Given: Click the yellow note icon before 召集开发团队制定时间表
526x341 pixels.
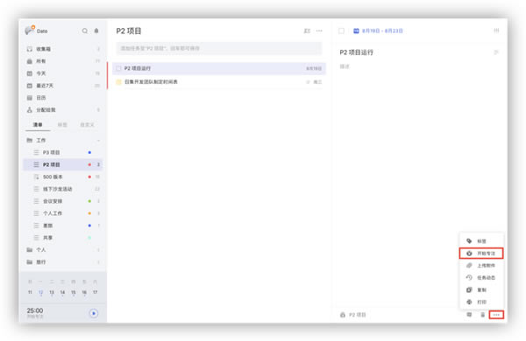Looking at the screenshot, I should click(x=118, y=82).
